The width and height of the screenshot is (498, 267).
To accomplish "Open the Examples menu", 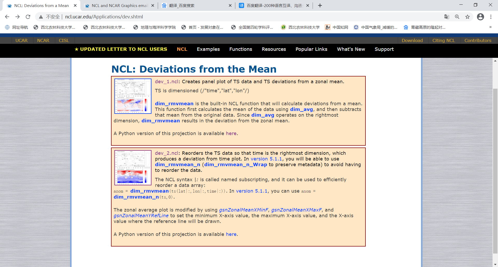I will click(x=208, y=49).
